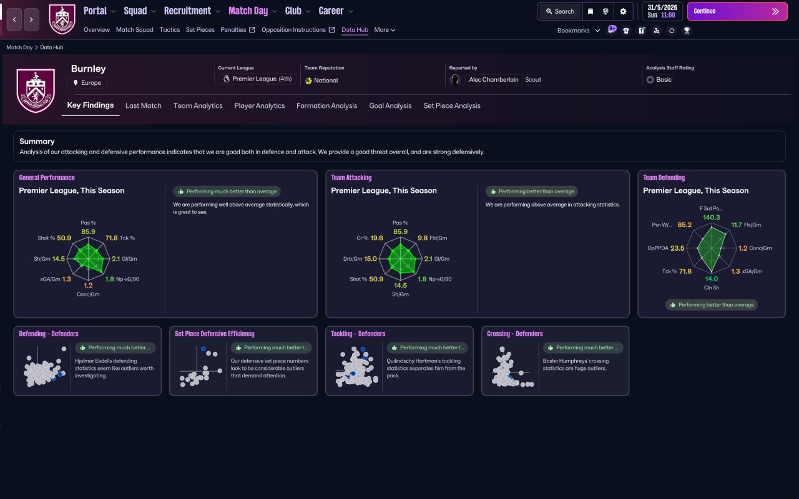
Task: Open the 9+ notifications speech bubble
Action: coord(612,29)
